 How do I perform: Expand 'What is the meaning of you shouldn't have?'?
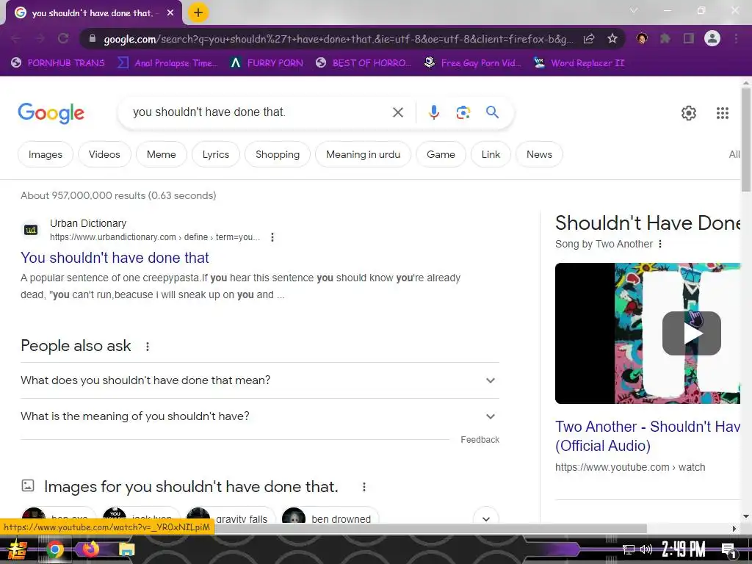[x=259, y=416]
